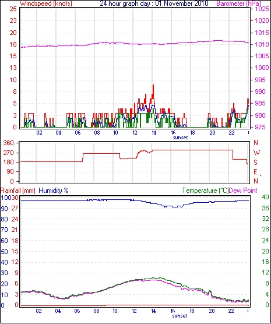Click the Barometer (hPa) axis title
Image resolution: width=271 pixels, height=324 pixels.
click(238, 3)
